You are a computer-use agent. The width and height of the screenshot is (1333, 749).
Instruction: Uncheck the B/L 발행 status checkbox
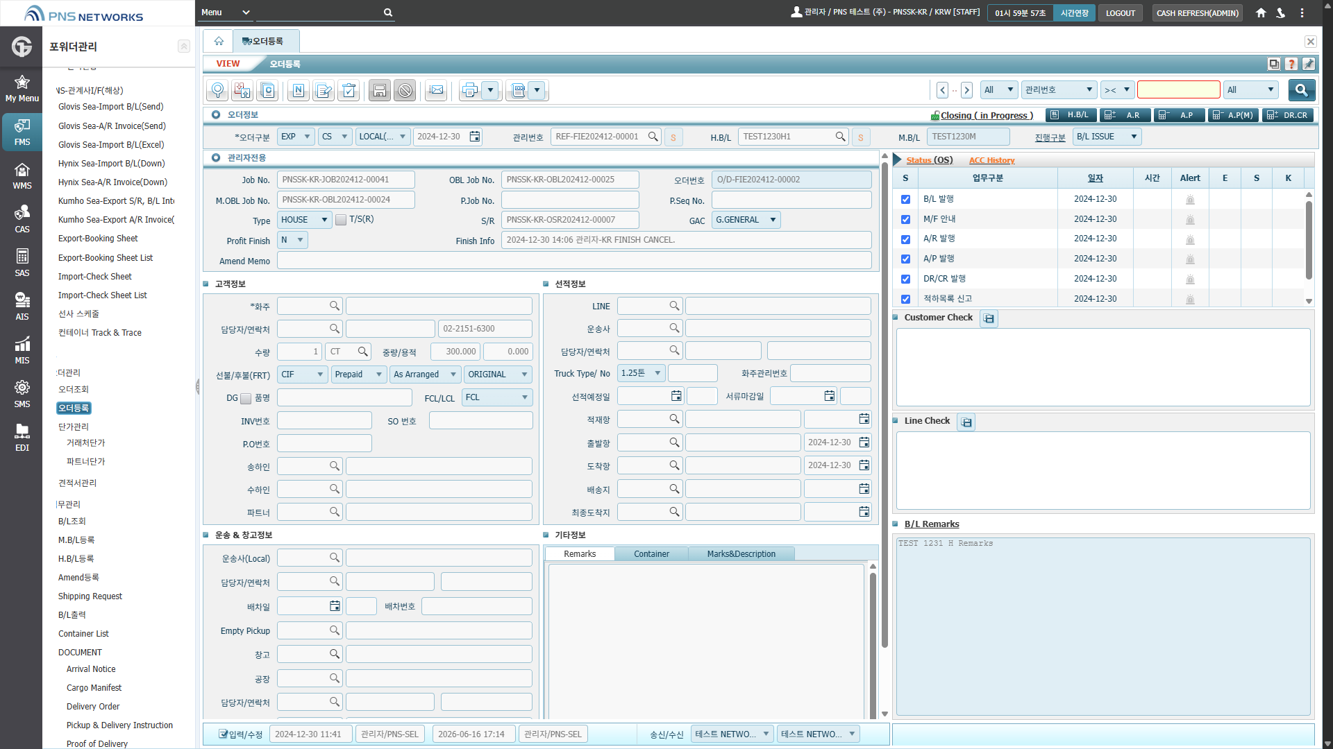coord(905,199)
